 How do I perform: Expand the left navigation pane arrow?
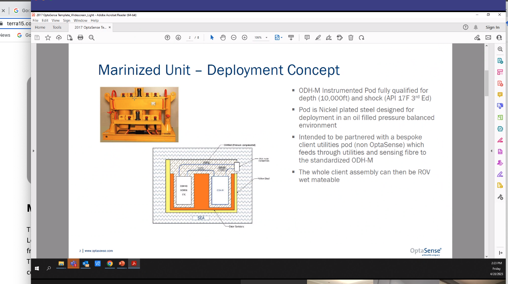[33, 151]
